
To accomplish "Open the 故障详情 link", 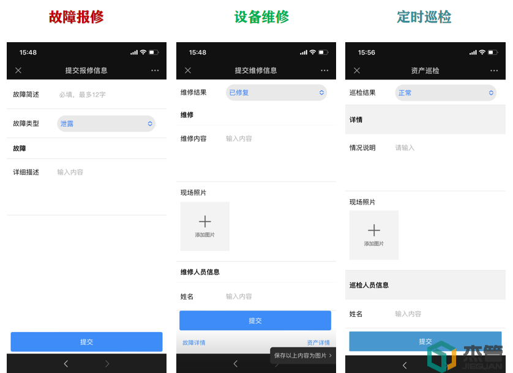I will (x=193, y=342).
